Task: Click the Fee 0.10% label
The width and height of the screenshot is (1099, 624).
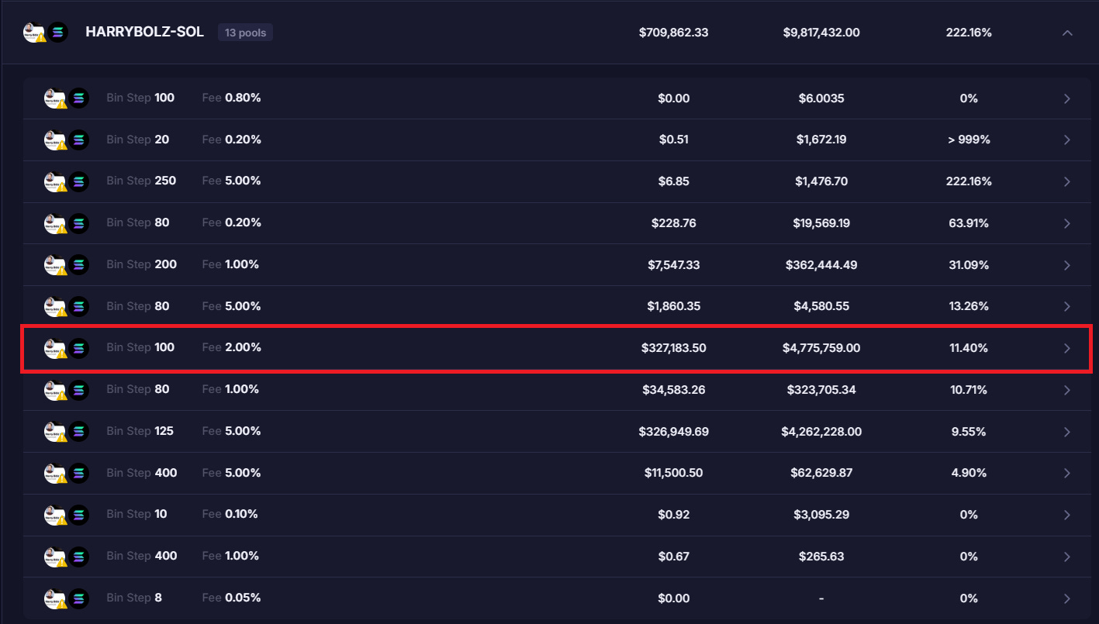Action: [x=230, y=514]
